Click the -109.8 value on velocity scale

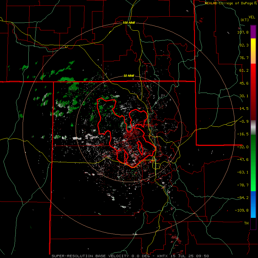point(242,210)
